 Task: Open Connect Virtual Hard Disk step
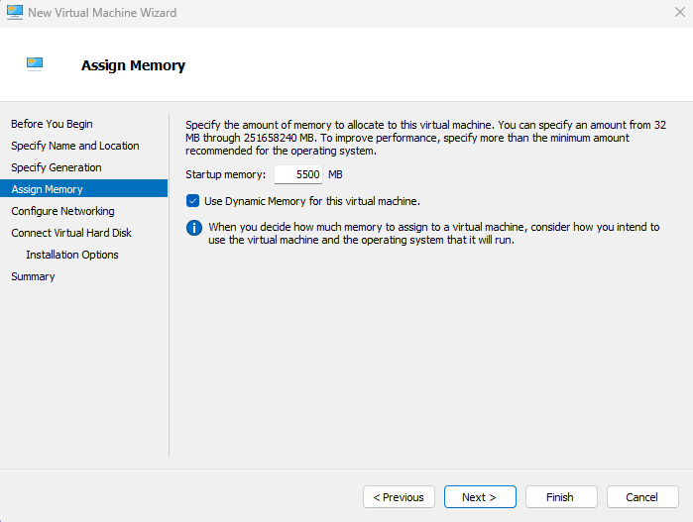(71, 233)
